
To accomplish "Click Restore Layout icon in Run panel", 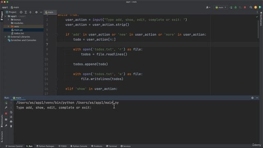I will click(6, 120).
